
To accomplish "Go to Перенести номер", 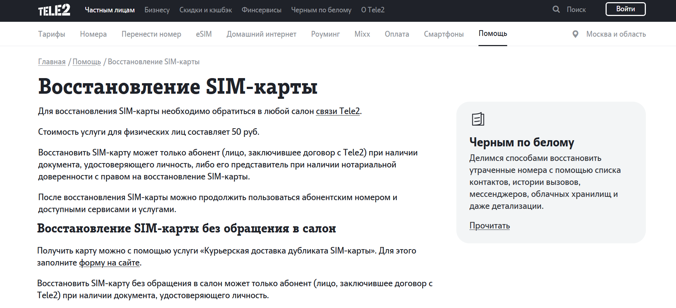I will tap(151, 34).
